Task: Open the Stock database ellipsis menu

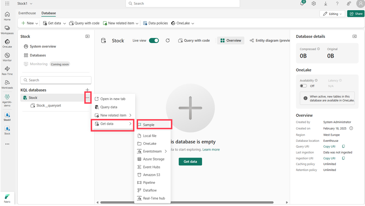Action: click(88, 98)
